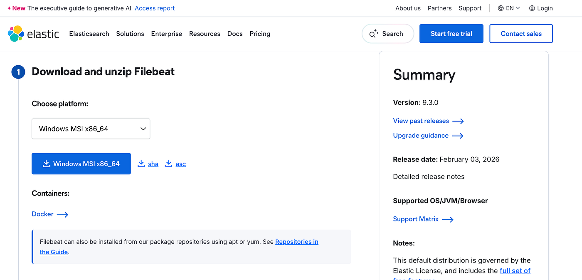Open the Solutions menu
The image size is (582, 280).
click(130, 34)
